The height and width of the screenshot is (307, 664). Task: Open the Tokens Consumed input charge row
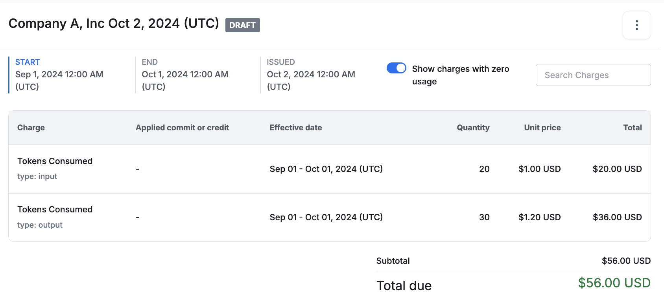tap(55, 161)
